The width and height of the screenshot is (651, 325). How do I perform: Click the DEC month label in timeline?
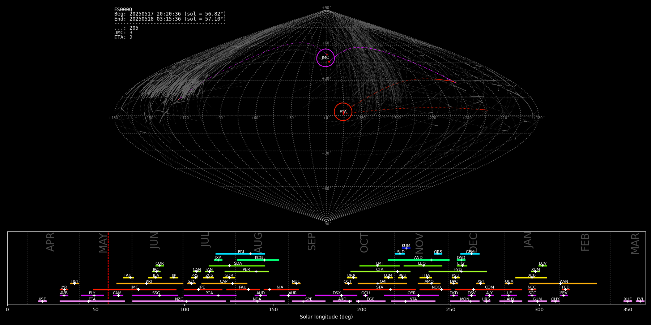point(473,243)
